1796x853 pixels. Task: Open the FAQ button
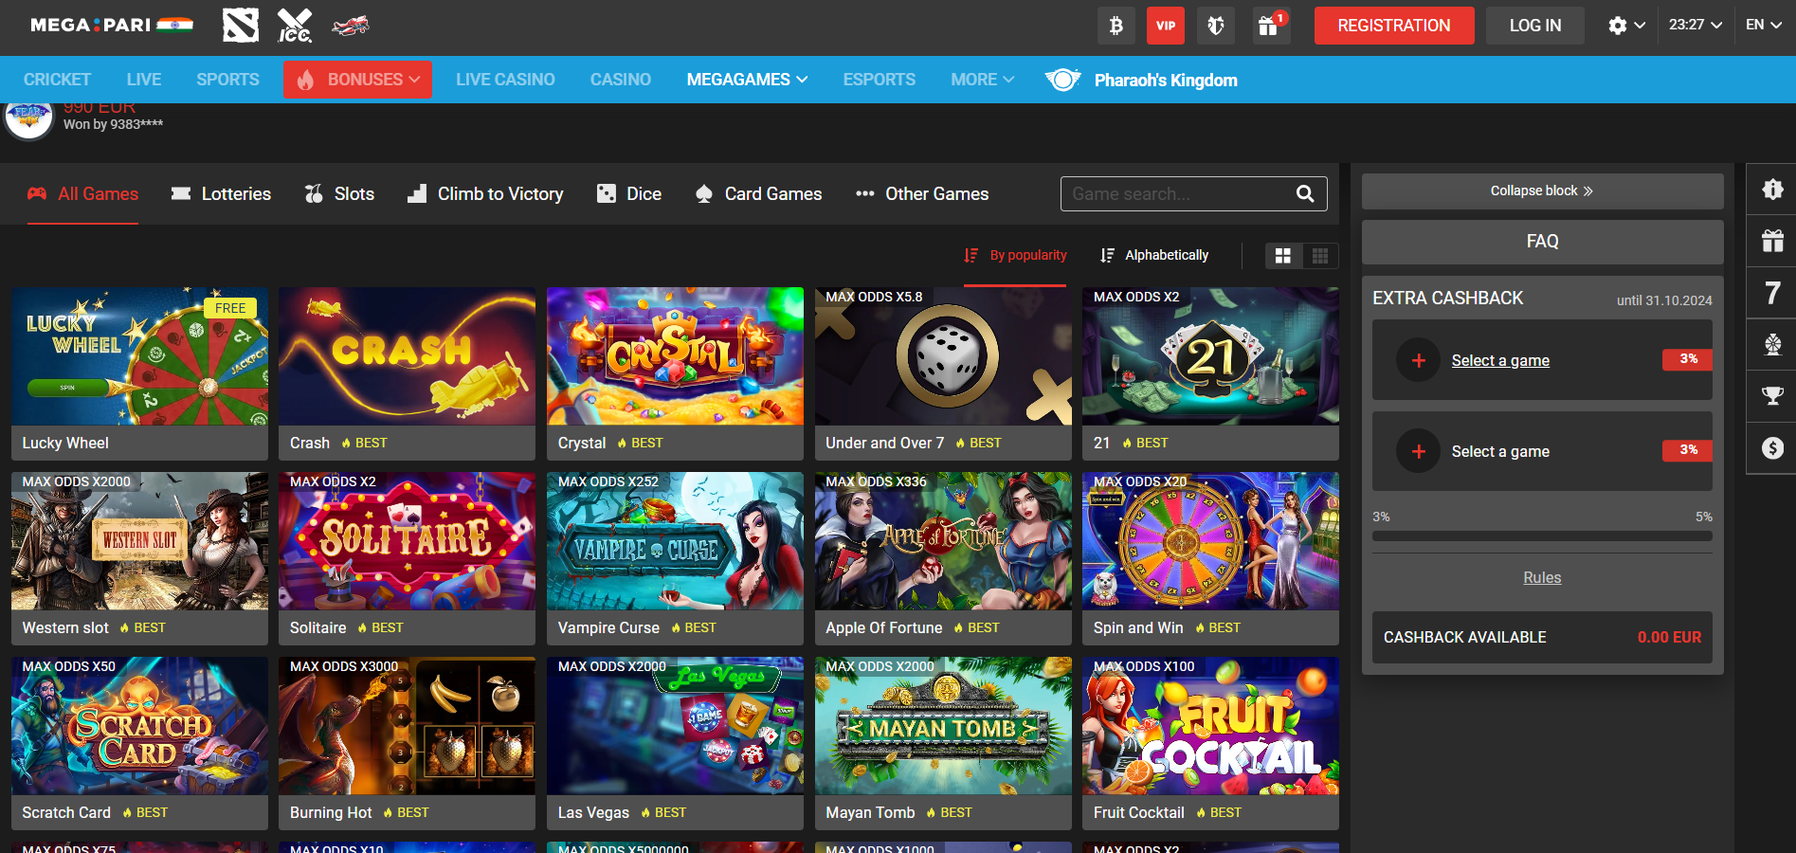pos(1542,242)
